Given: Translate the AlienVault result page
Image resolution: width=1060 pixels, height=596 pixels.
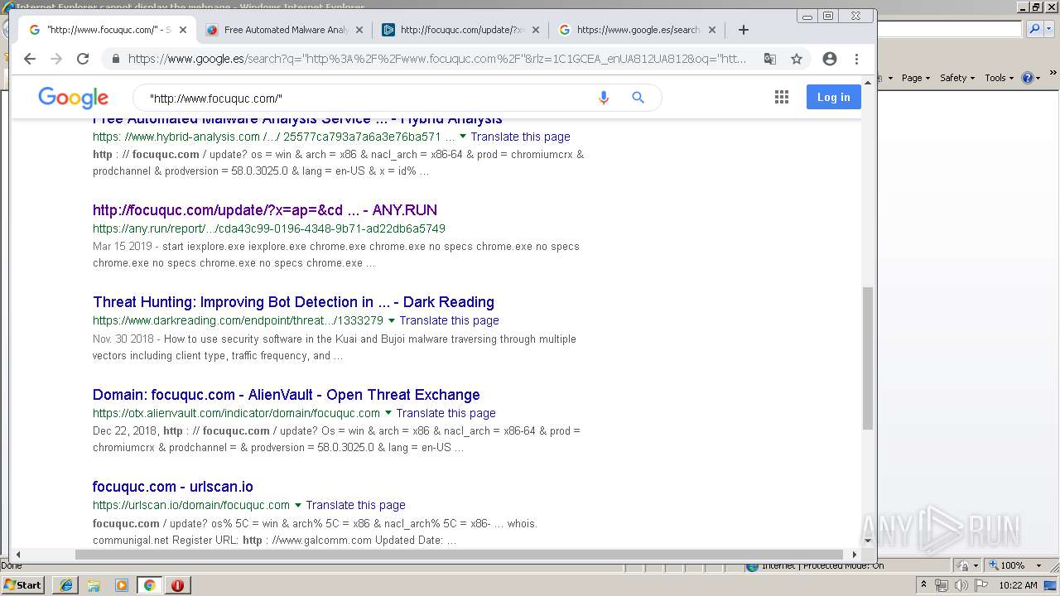Looking at the screenshot, I should click(x=446, y=413).
